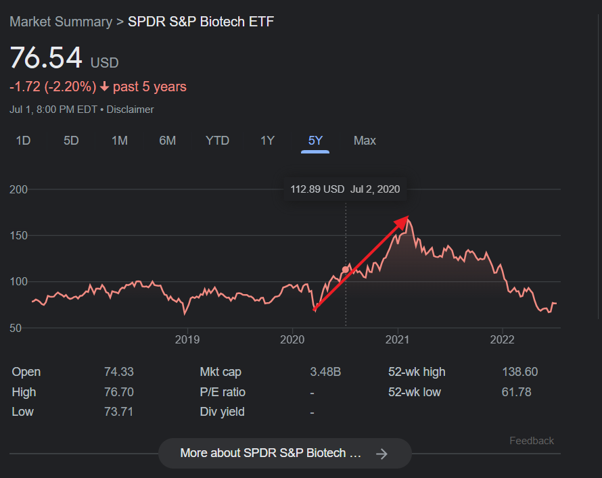Click the 76.54 current price

click(46, 58)
